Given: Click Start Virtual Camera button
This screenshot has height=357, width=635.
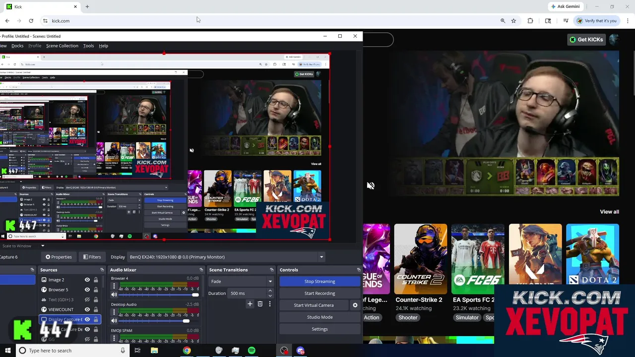Looking at the screenshot, I should pyautogui.click(x=314, y=305).
